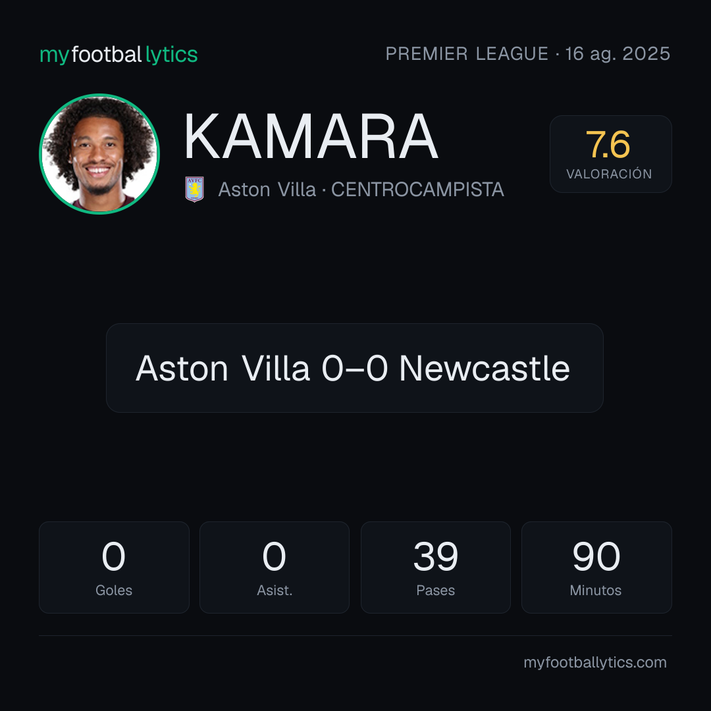Select the Pases stat card showing 39

coord(435,567)
